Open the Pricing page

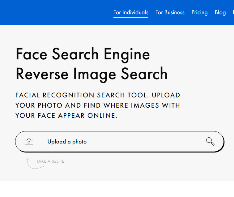point(199,12)
